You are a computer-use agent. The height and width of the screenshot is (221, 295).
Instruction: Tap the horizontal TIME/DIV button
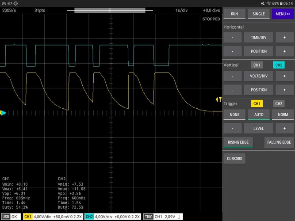click(x=258, y=38)
